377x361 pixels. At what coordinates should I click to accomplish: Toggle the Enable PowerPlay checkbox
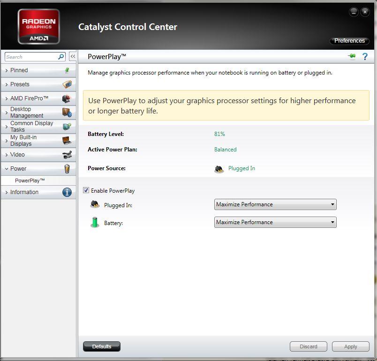click(x=86, y=190)
